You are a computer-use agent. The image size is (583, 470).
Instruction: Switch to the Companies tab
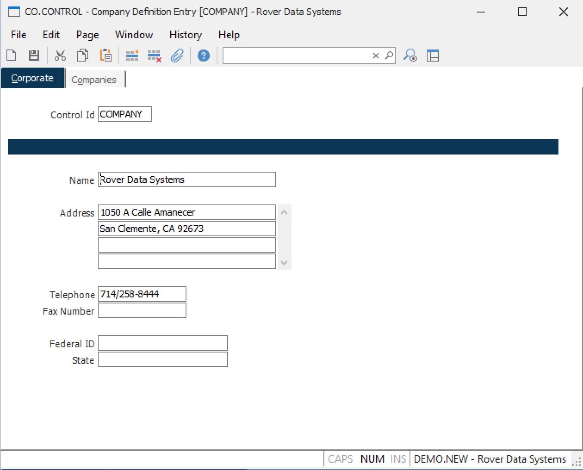coord(94,80)
